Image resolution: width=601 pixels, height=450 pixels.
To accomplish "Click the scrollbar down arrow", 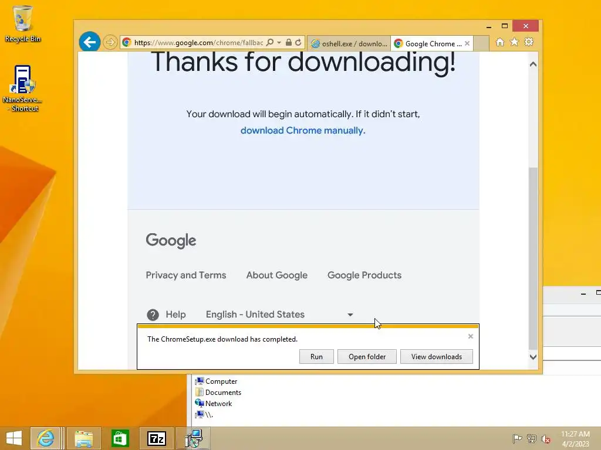I will pos(533,357).
